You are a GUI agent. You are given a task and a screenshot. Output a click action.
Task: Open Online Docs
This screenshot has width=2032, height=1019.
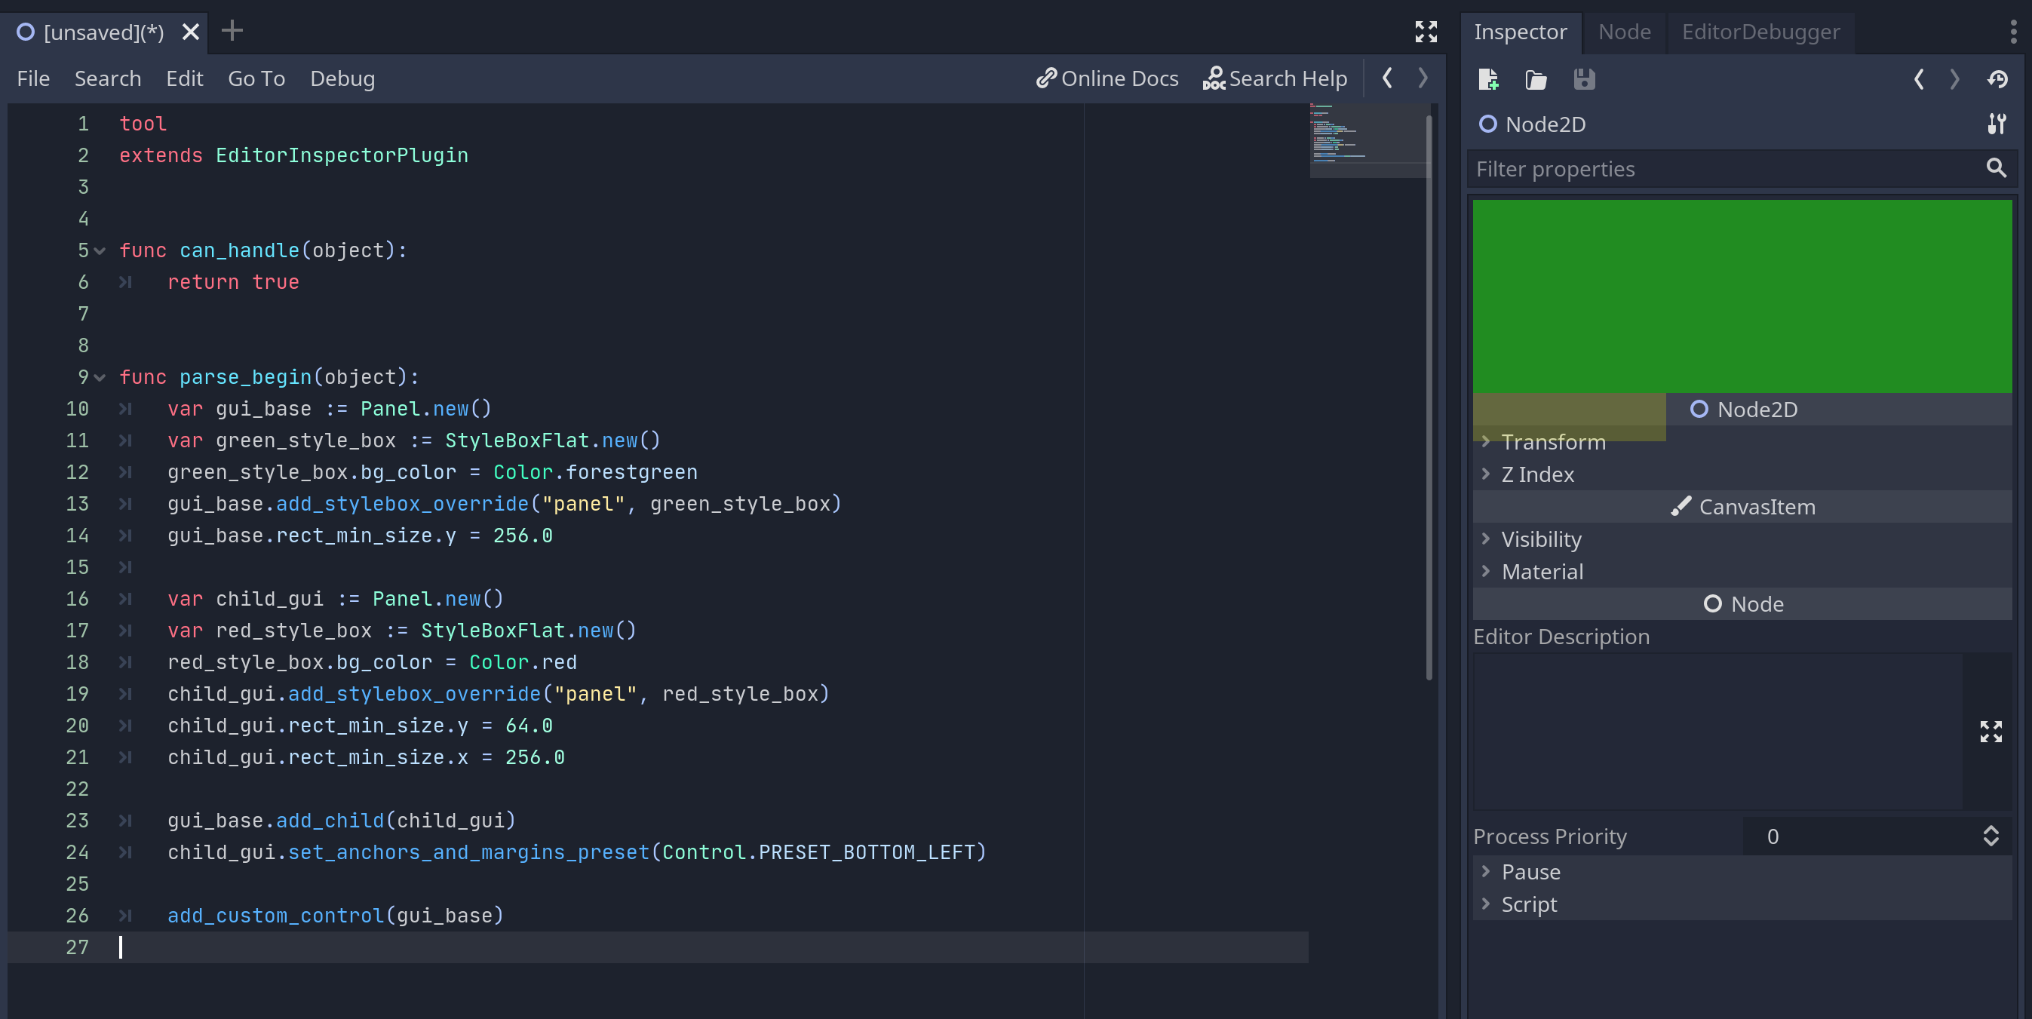(x=1107, y=78)
